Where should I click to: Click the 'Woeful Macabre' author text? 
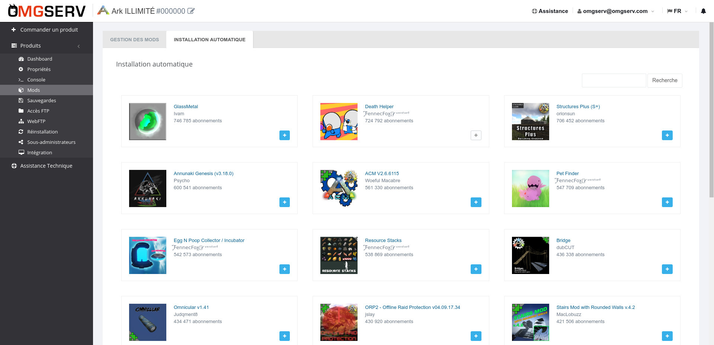click(382, 180)
